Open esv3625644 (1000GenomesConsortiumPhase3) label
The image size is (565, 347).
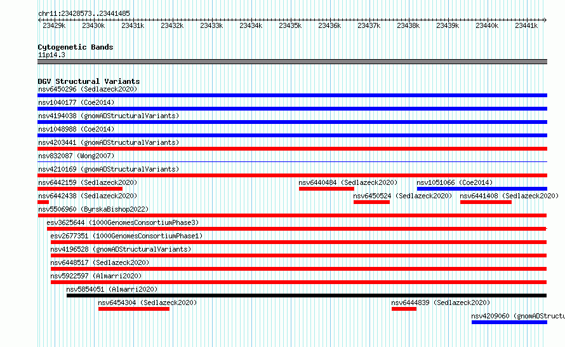pyautogui.click(x=123, y=222)
